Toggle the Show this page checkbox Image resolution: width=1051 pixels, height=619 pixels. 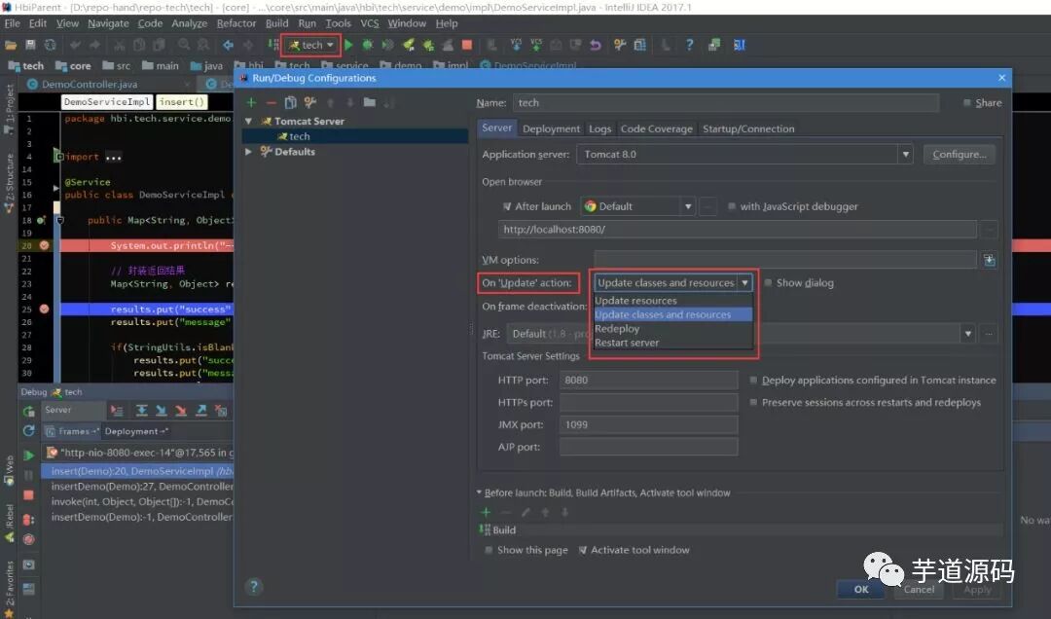489,550
